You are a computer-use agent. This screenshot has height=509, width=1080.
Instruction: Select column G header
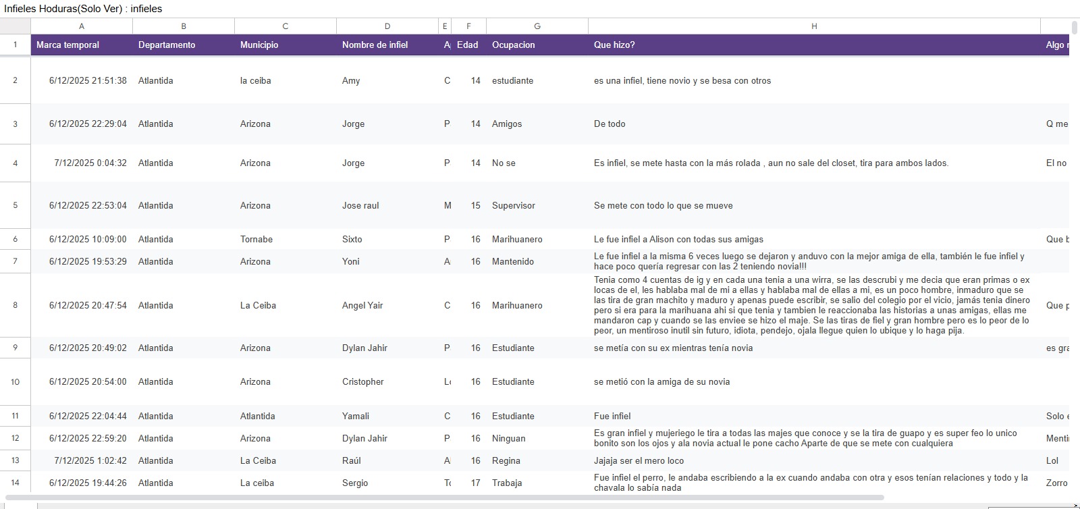pyautogui.click(x=537, y=26)
